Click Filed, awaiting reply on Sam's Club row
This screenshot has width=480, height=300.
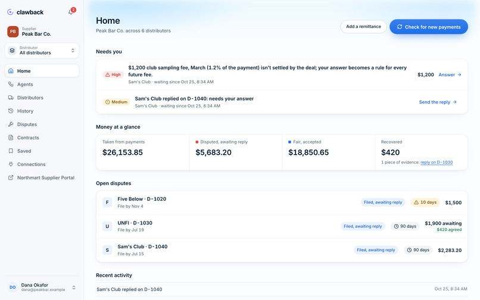376,250
